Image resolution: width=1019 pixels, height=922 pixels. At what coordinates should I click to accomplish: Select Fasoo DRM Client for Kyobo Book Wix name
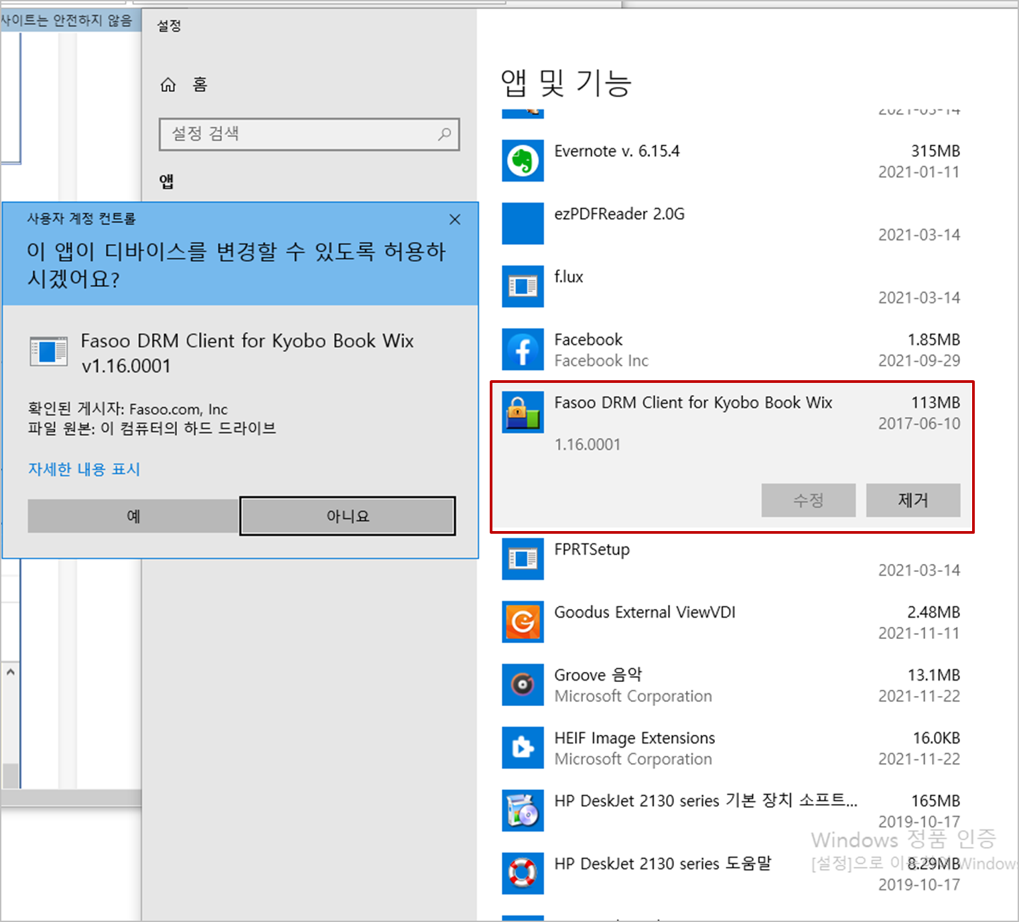(x=693, y=402)
